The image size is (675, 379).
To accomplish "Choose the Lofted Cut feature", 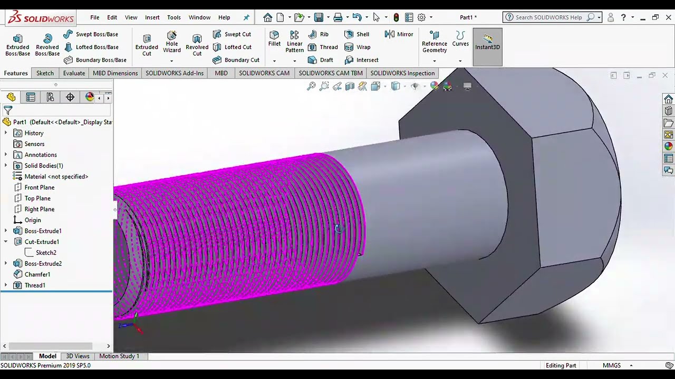I will (232, 47).
